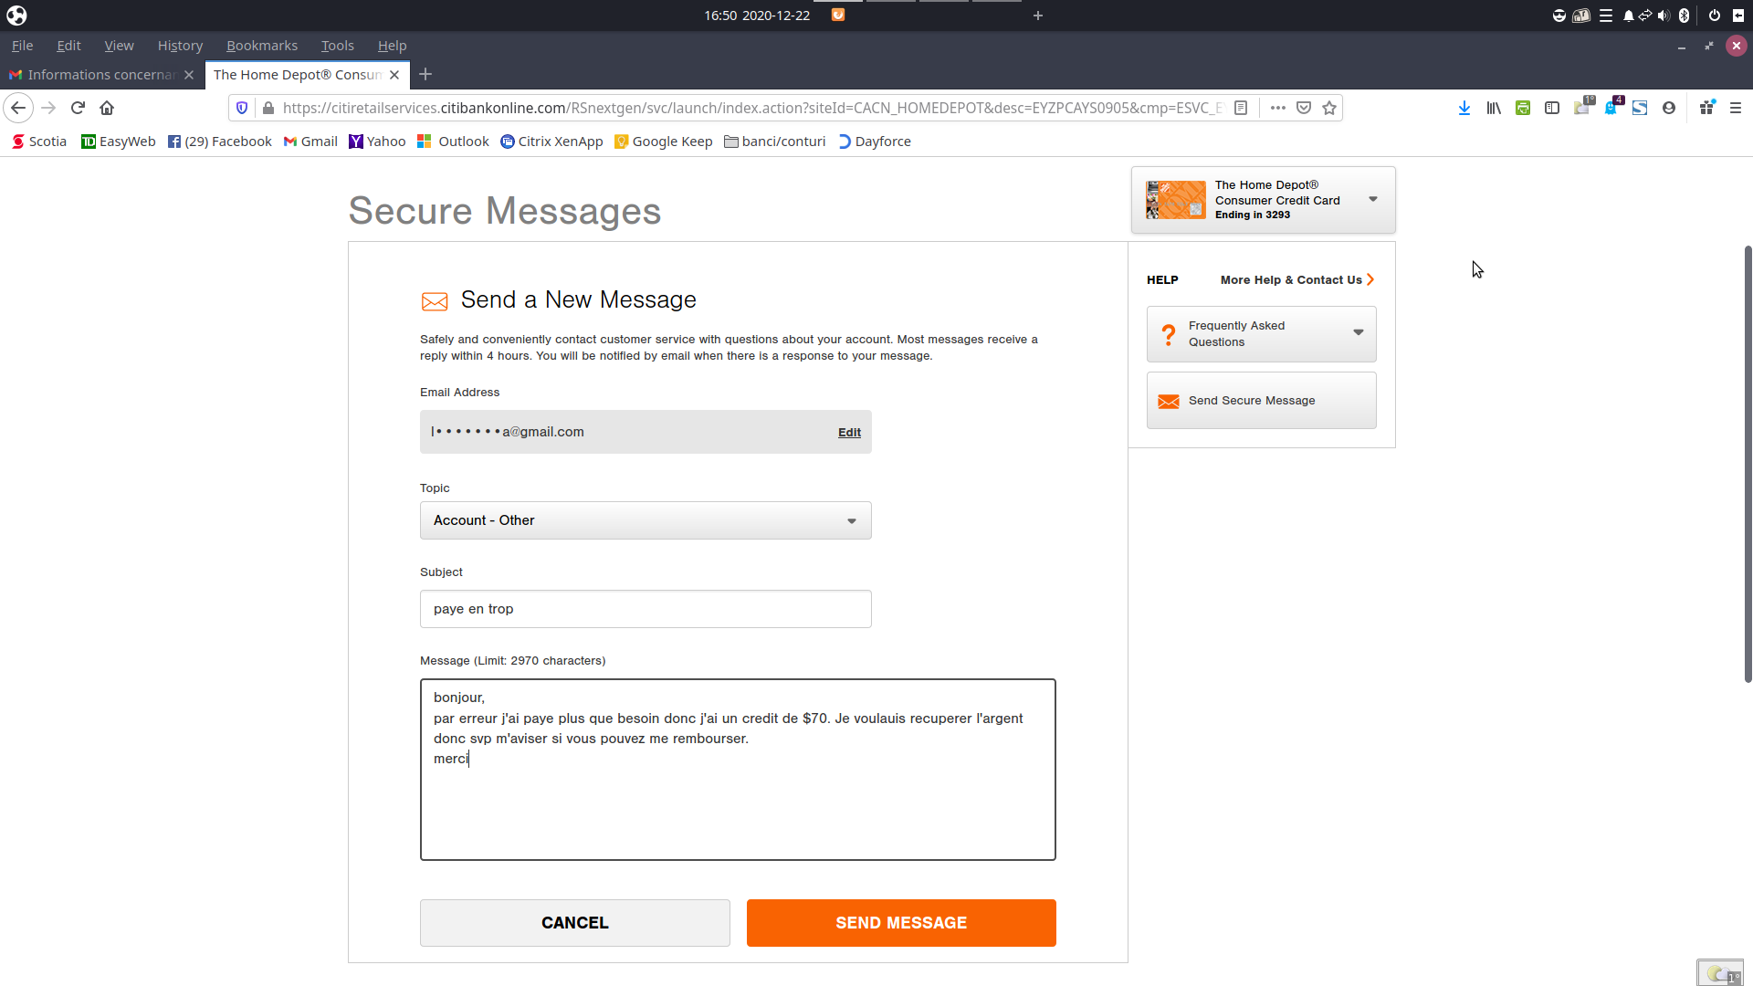Viewport: 1753px width, 986px height.
Task: Click tracking protection shield icon
Action: (242, 108)
